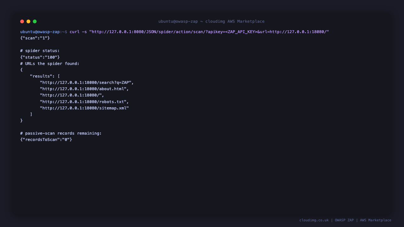Click the '# spider status:' comment

(40, 51)
